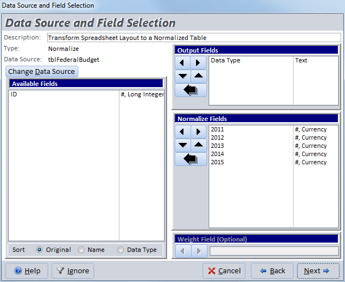Remove all Output Fields with multi-arrow button
This screenshot has height=282, width=345.
tap(191, 90)
